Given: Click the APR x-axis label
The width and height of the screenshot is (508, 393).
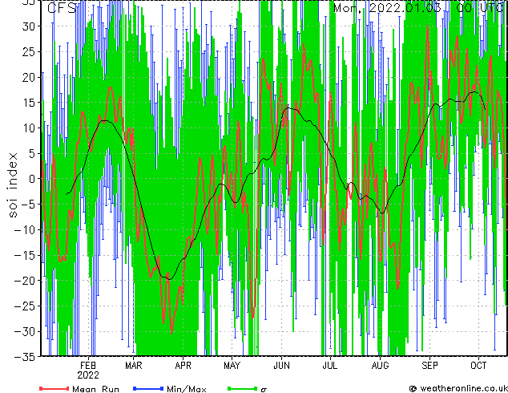Looking at the screenshot, I should 183,366.
